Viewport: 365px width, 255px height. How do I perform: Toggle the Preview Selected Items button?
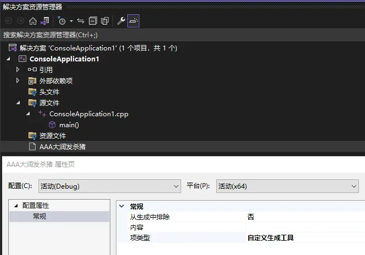[x=133, y=21]
